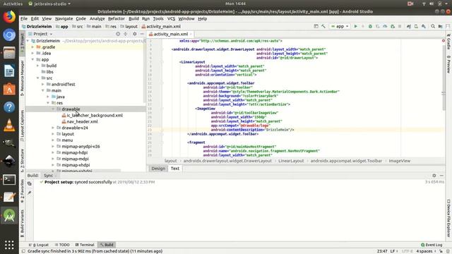Click Collapse All icon in Project panel

click(126, 34)
